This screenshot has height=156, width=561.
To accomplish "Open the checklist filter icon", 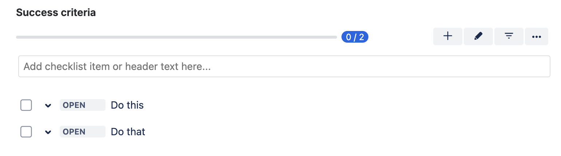I will coord(509,36).
